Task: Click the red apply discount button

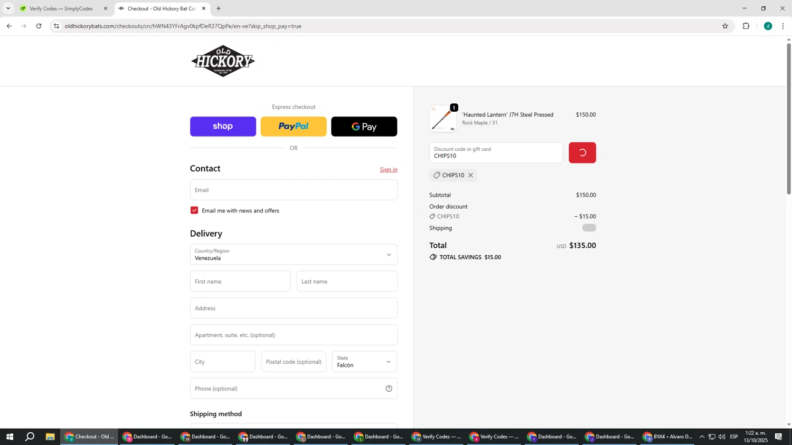Action: pos(582,153)
